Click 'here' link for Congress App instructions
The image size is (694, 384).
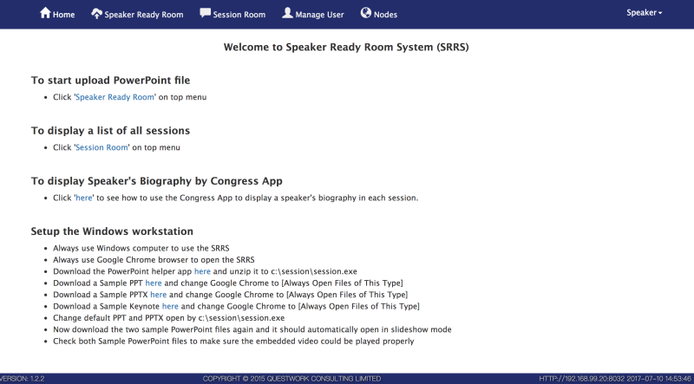84,198
